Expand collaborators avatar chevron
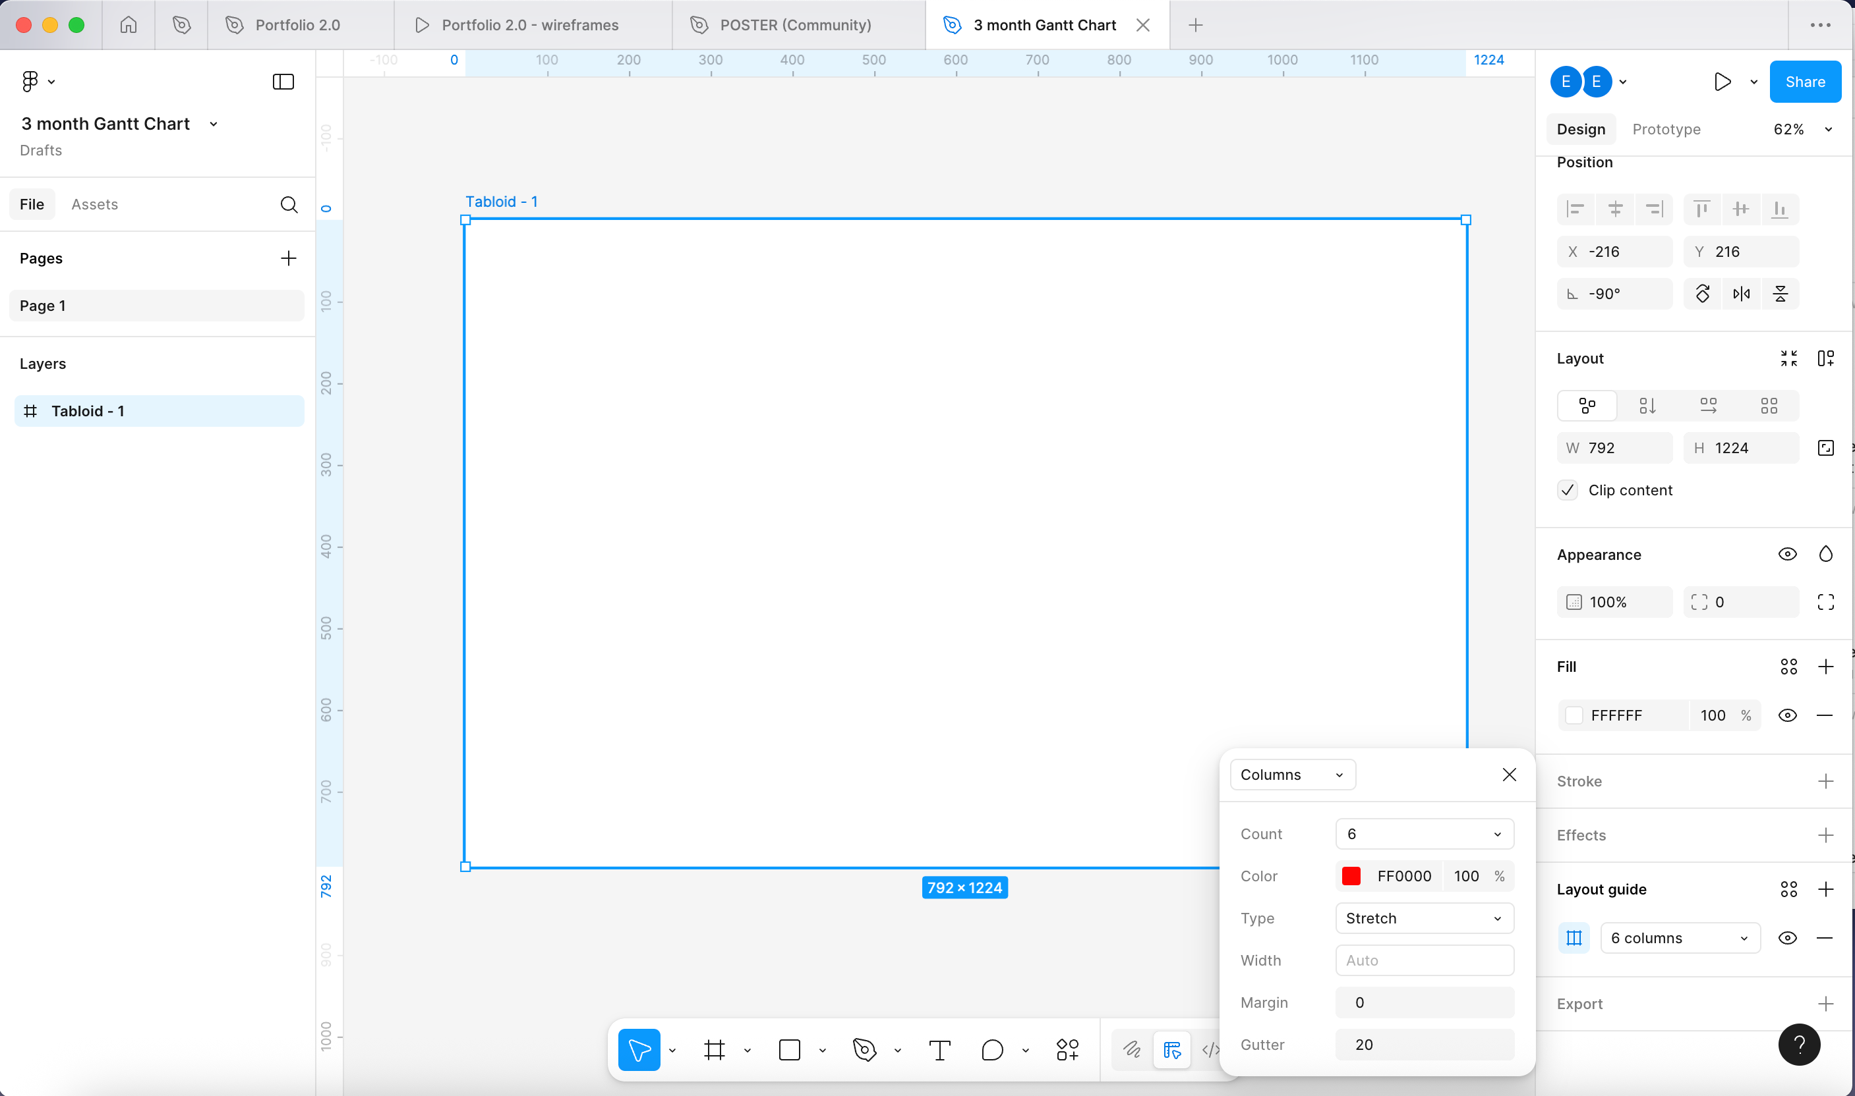 (1623, 82)
